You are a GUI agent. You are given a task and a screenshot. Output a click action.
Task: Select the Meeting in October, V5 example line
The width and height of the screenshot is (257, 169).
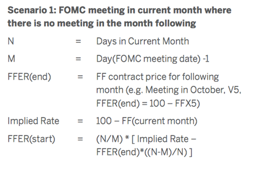[x=169, y=90]
